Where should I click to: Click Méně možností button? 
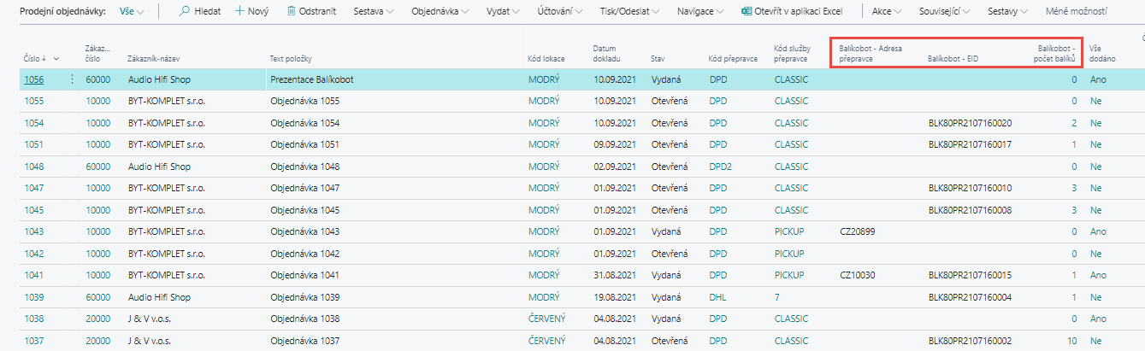click(x=1076, y=12)
